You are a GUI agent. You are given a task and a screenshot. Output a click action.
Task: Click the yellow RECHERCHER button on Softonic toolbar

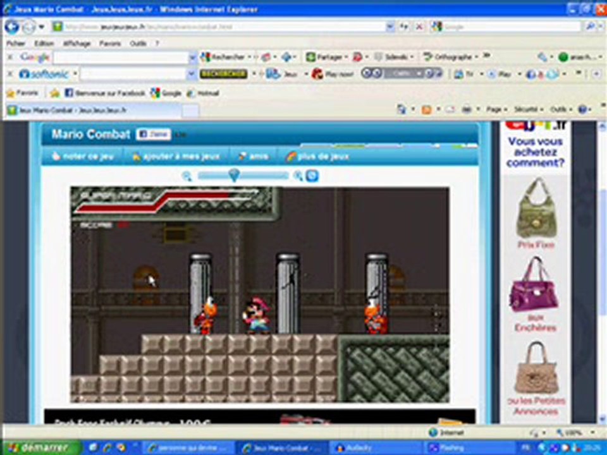click(223, 73)
